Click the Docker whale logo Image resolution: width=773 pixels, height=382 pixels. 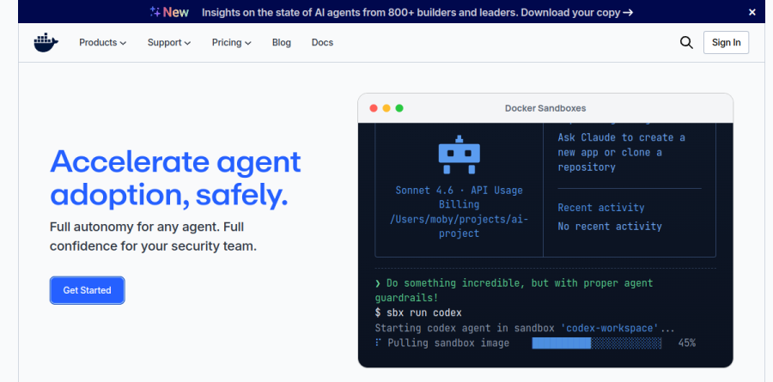(x=46, y=42)
